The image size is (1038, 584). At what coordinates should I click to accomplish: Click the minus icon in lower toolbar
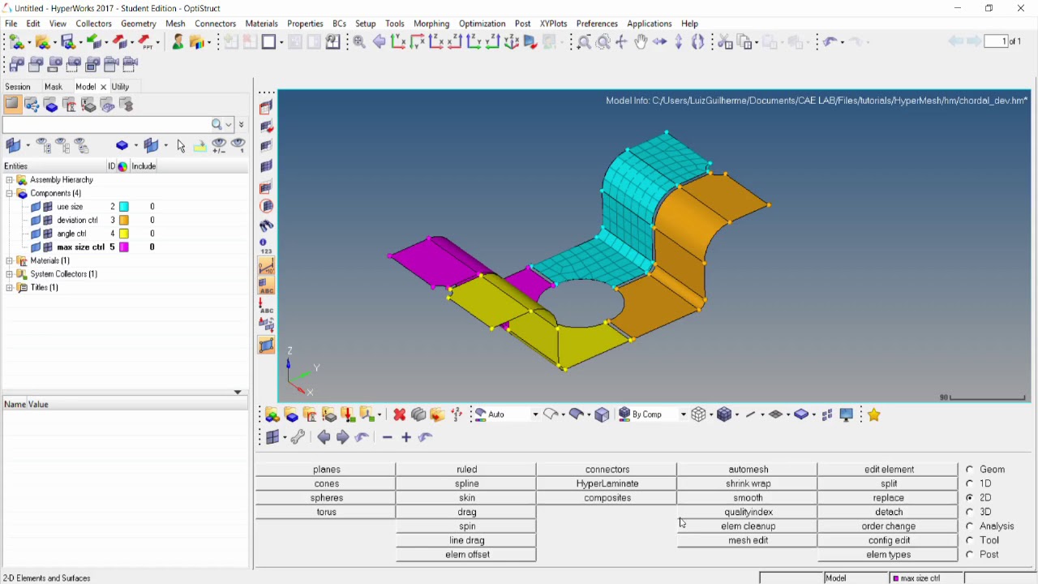pos(387,437)
